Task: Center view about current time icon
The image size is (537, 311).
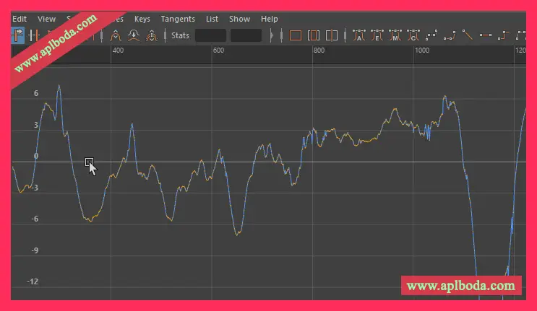Action: [332, 35]
